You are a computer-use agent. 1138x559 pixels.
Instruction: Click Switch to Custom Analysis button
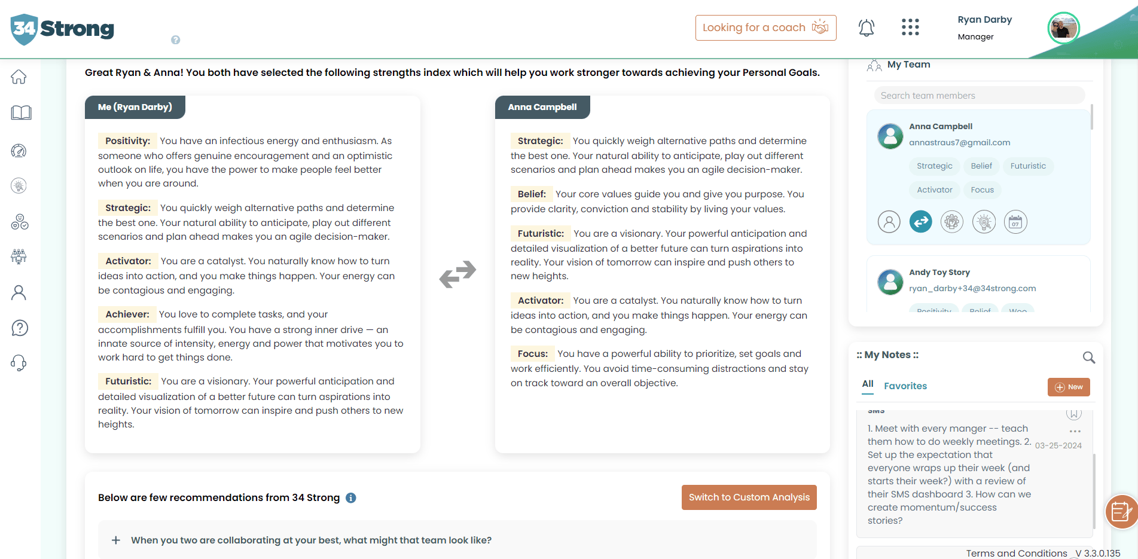pos(749,497)
